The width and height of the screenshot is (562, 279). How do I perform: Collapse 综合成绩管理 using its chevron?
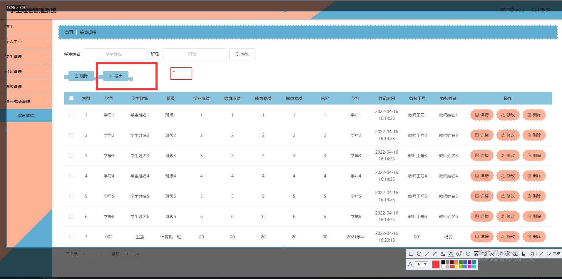(48, 102)
